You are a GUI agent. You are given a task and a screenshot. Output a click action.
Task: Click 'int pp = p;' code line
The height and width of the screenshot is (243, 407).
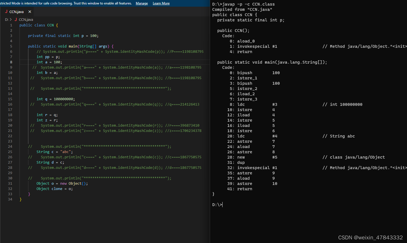pos(48,57)
